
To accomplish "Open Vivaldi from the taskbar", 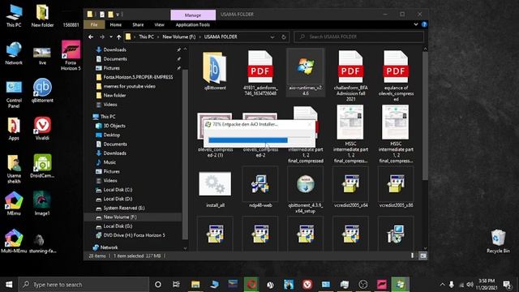I will click(x=307, y=285).
